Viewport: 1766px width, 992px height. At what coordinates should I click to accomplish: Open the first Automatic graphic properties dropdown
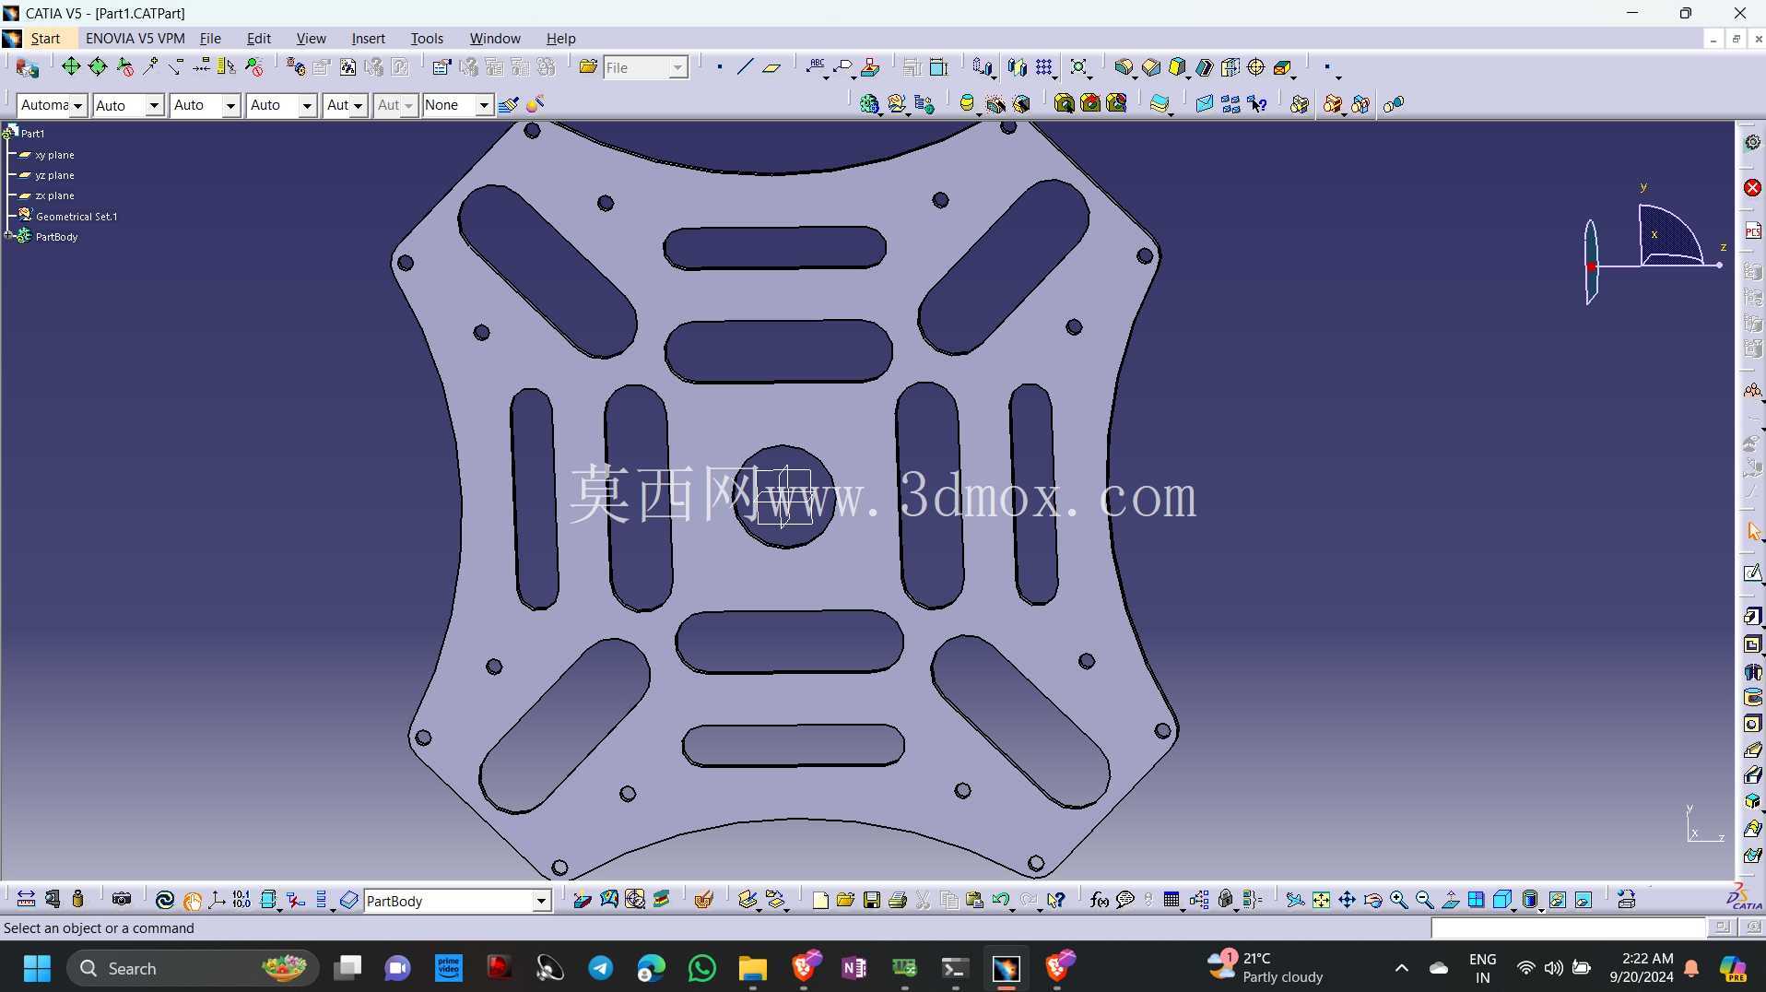click(x=77, y=105)
